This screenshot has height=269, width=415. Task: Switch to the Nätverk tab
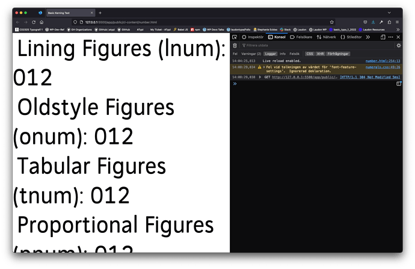tap(327, 37)
